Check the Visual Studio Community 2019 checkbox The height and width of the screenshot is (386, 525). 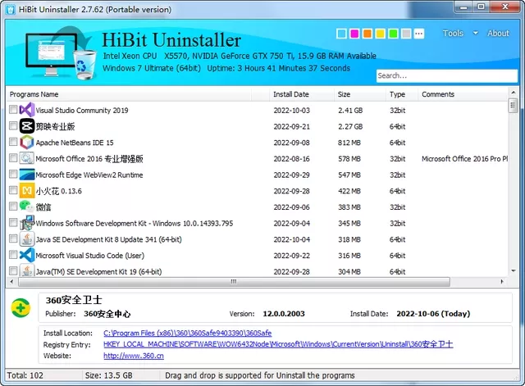(13, 109)
